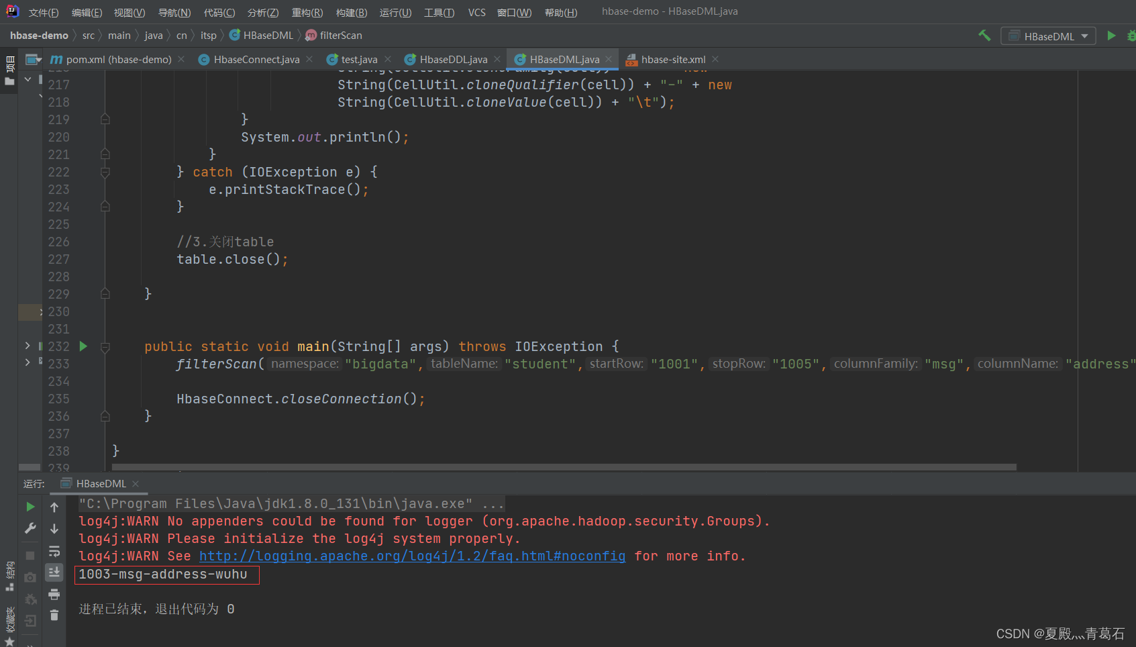Close the HBaseDML.java tab
1136x647 pixels.
point(609,59)
